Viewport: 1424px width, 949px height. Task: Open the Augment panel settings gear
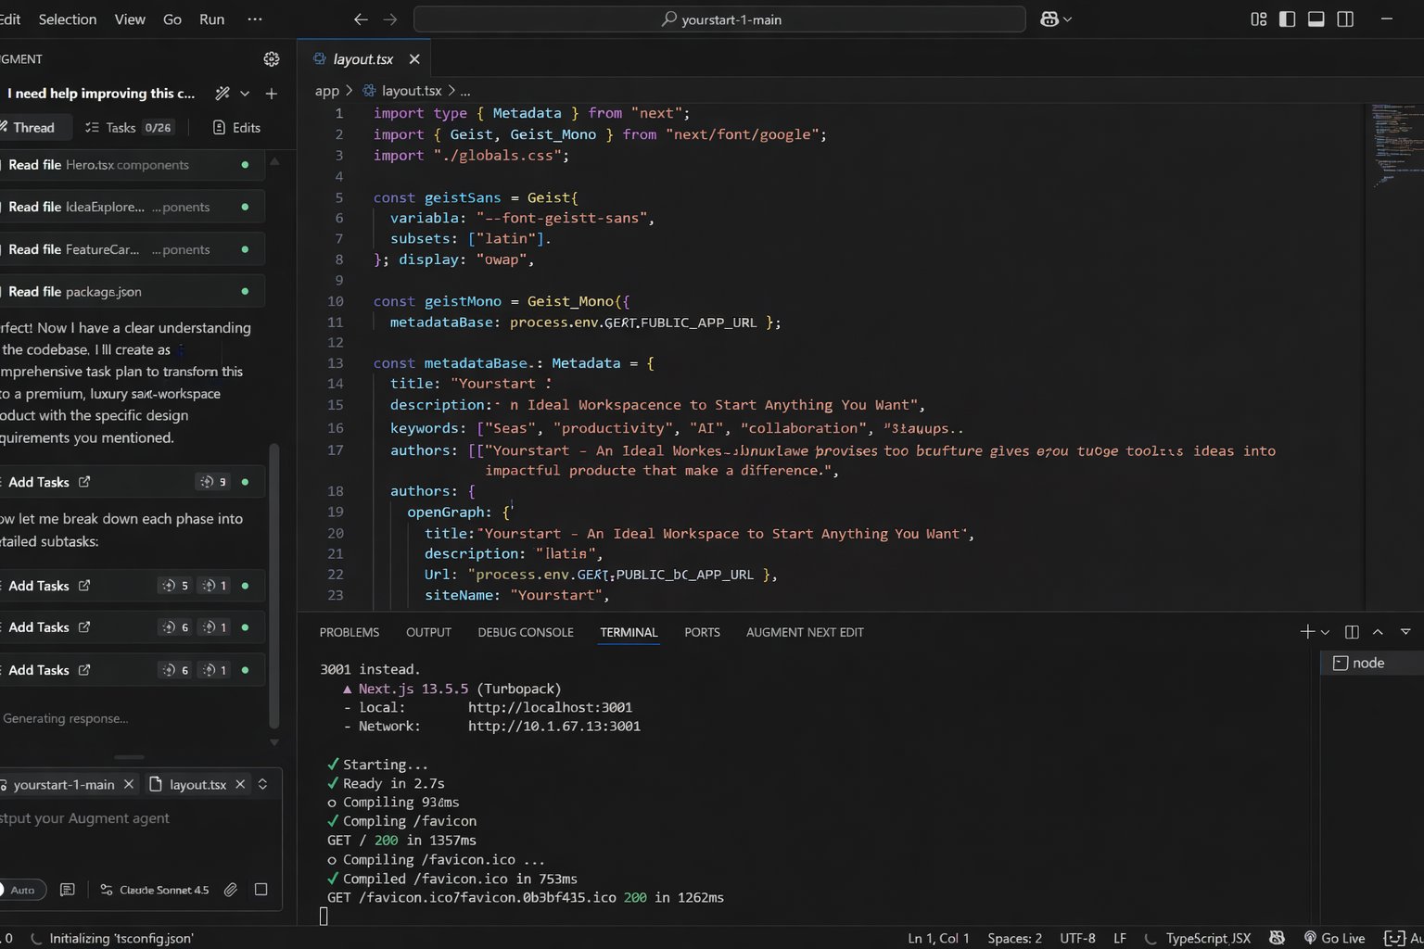coord(271,59)
